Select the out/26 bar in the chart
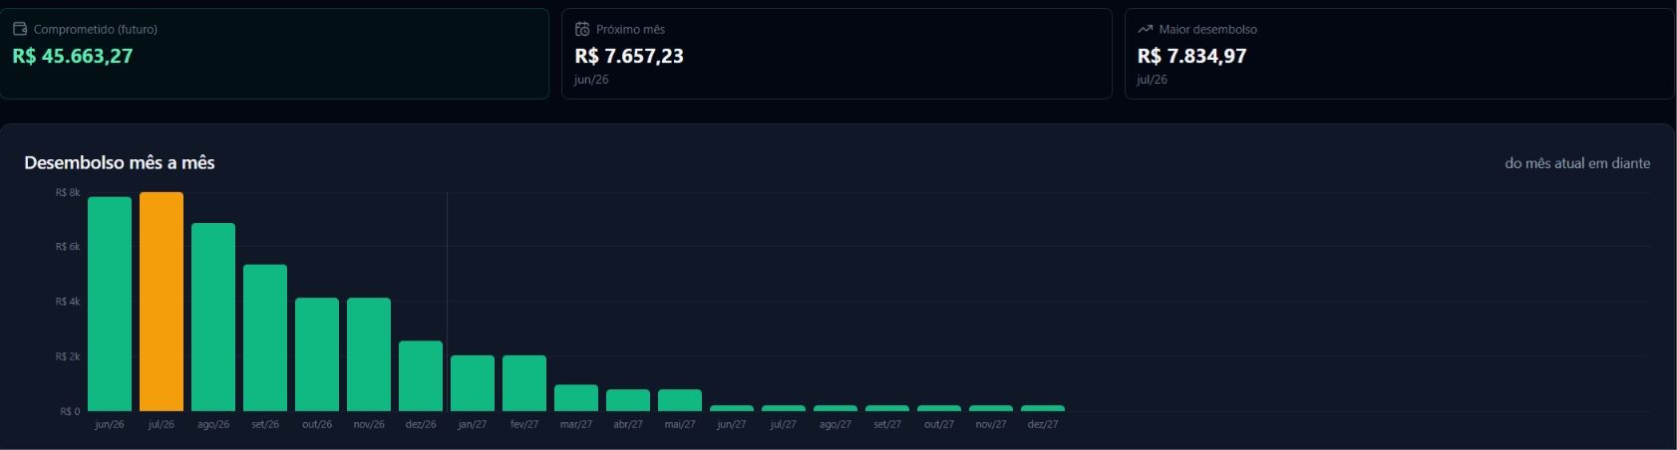Image resolution: width=1677 pixels, height=450 pixels. pos(317,354)
